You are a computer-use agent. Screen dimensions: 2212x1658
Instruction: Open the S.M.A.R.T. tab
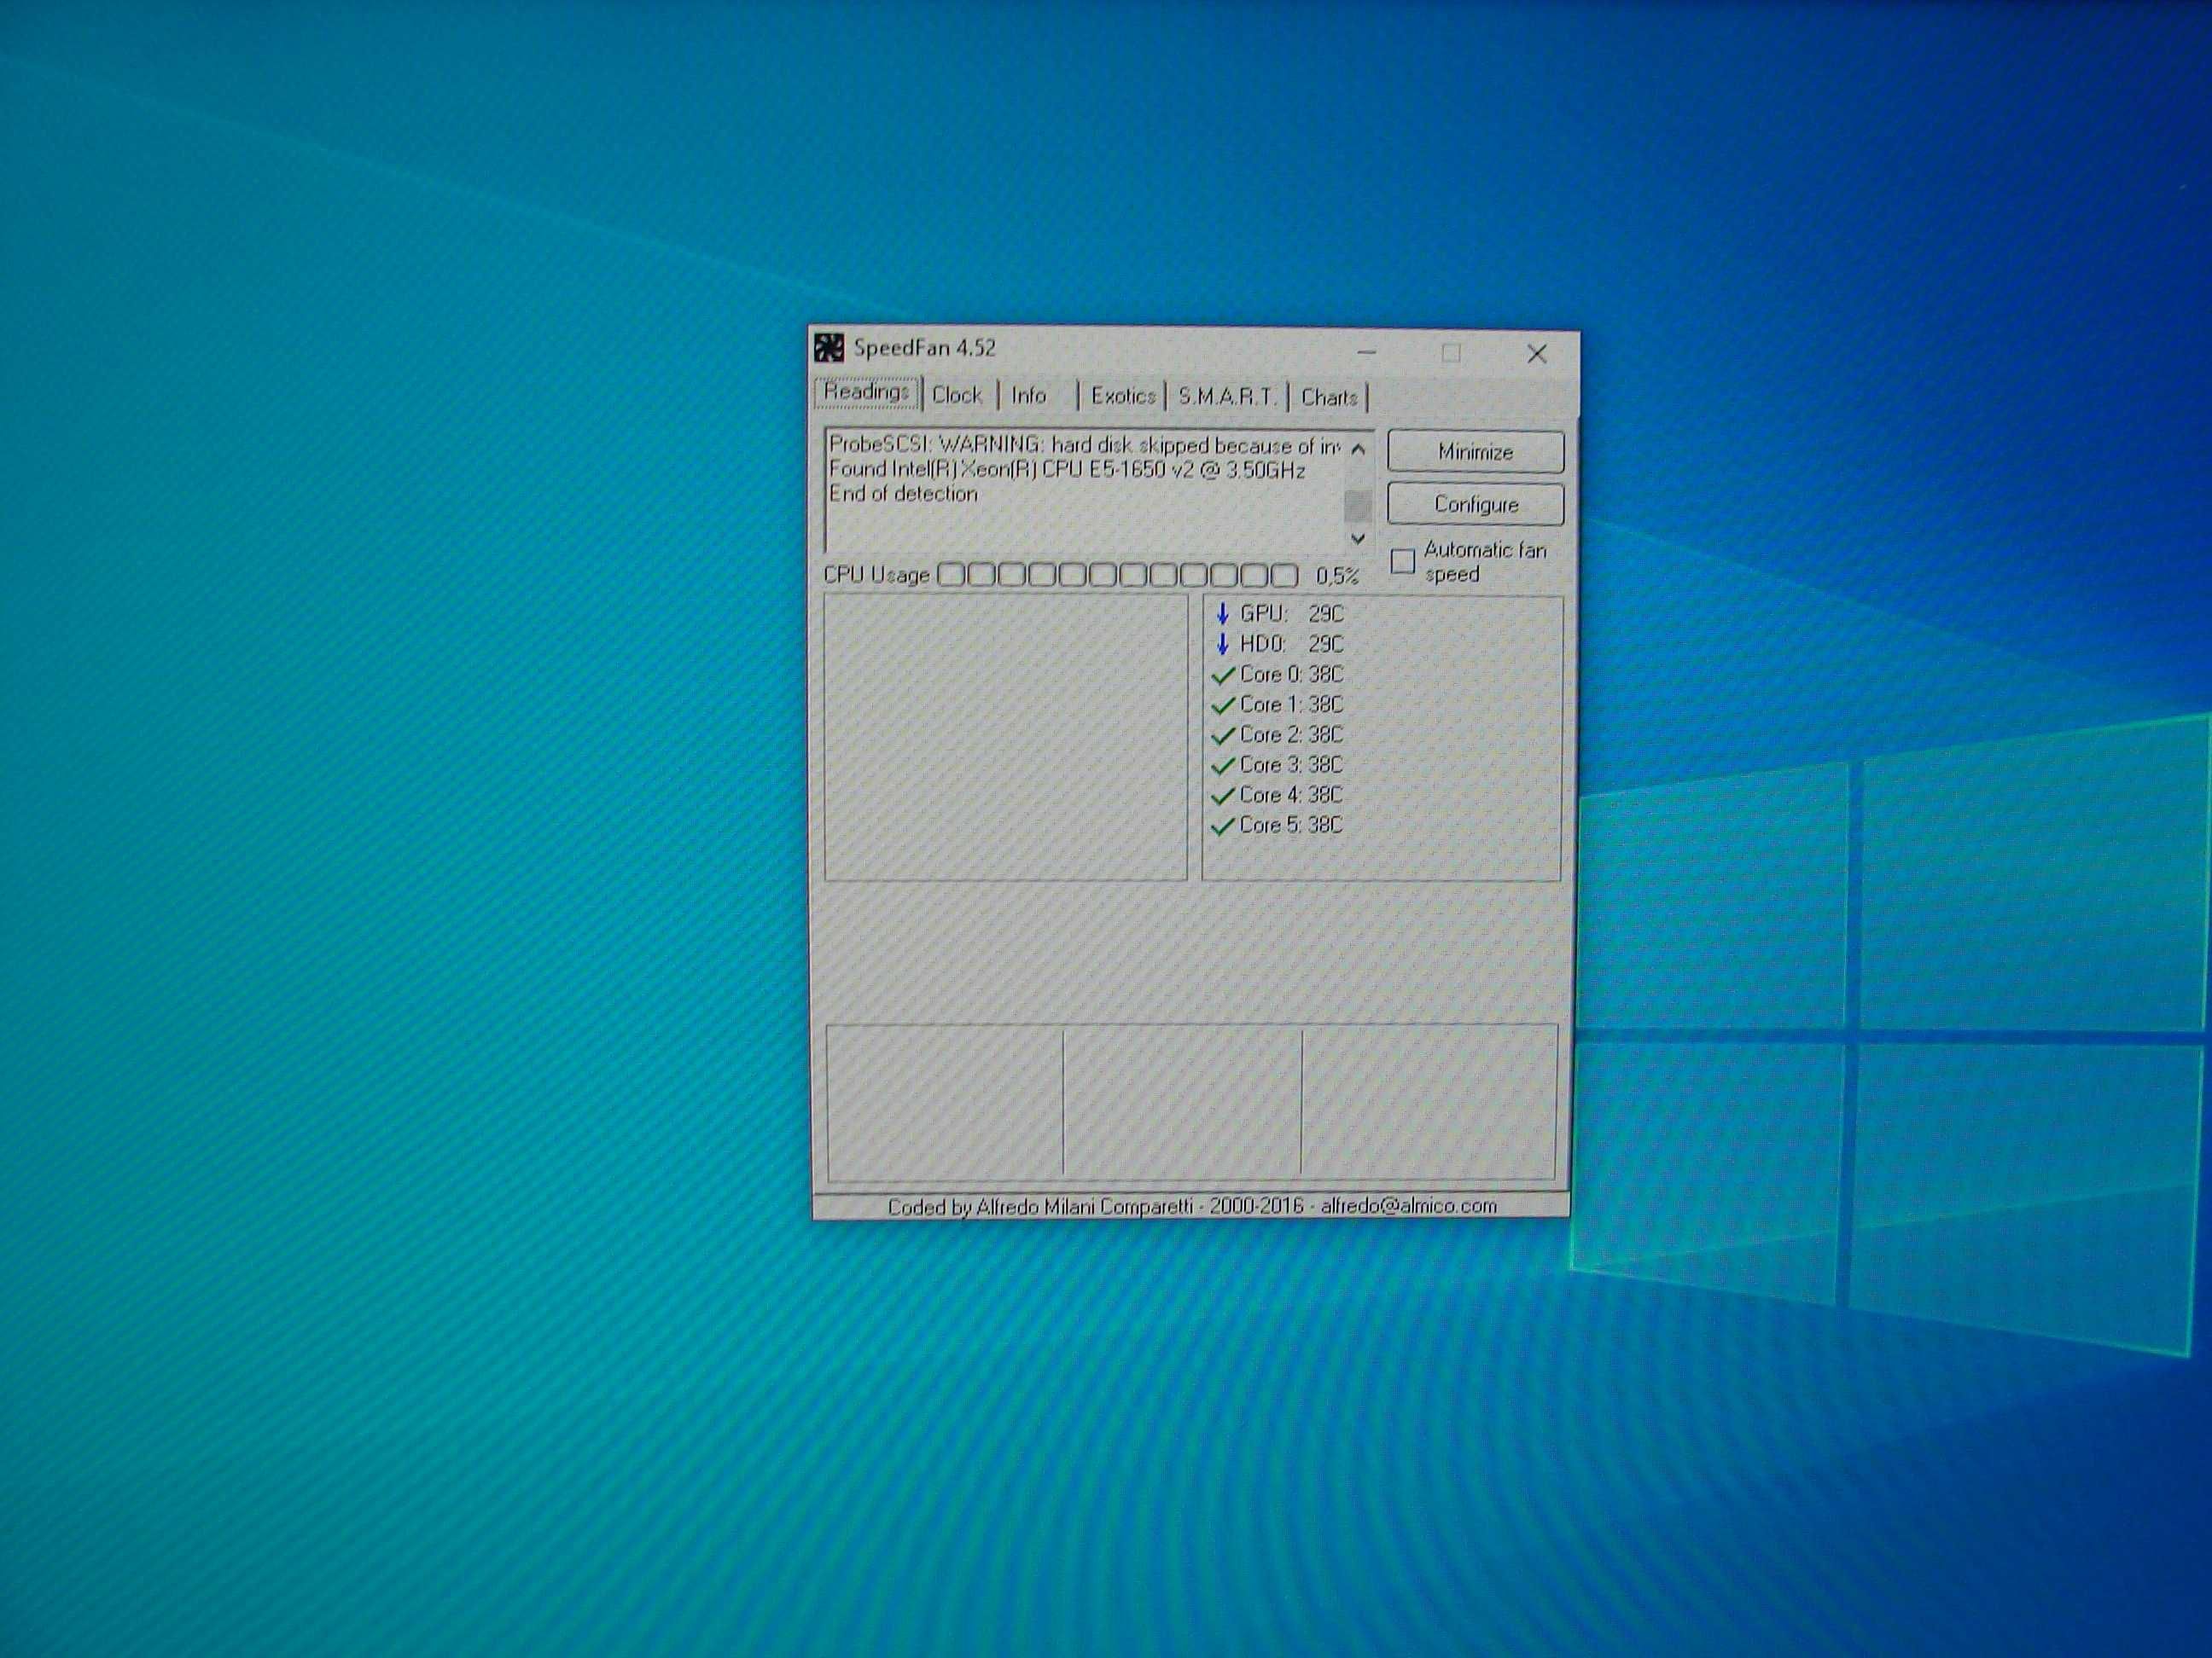point(1227,397)
